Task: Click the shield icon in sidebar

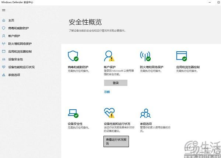Action: (x=4, y=28)
